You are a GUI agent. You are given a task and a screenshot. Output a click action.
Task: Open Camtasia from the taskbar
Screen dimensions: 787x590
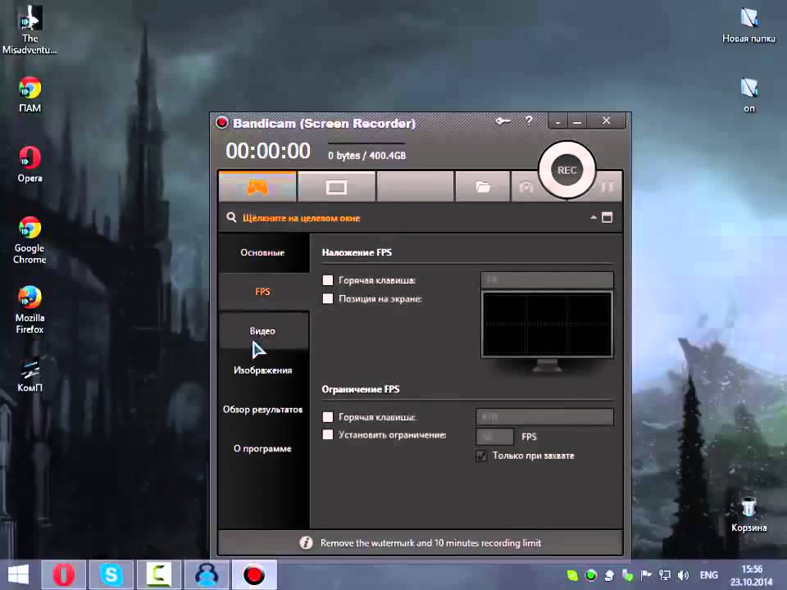[158, 574]
